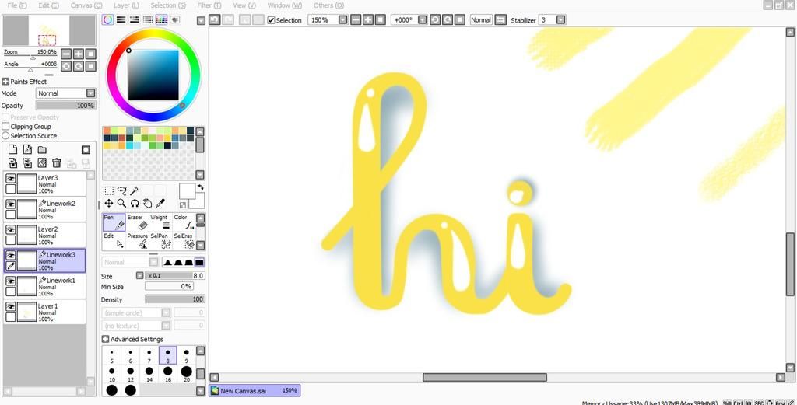
Task: Select the Pressure linework tool
Action: coord(137,241)
